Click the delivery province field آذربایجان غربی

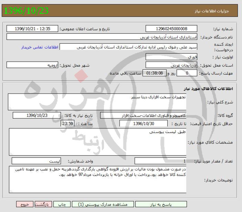pos(171,65)
